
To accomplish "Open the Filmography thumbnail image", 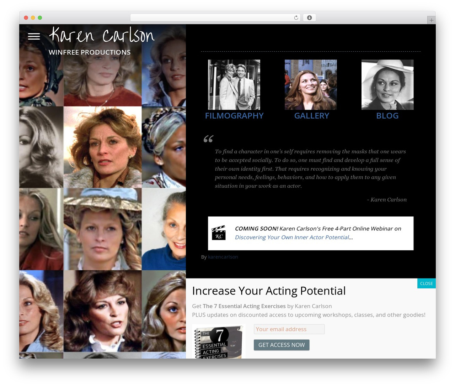I will pyautogui.click(x=234, y=85).
